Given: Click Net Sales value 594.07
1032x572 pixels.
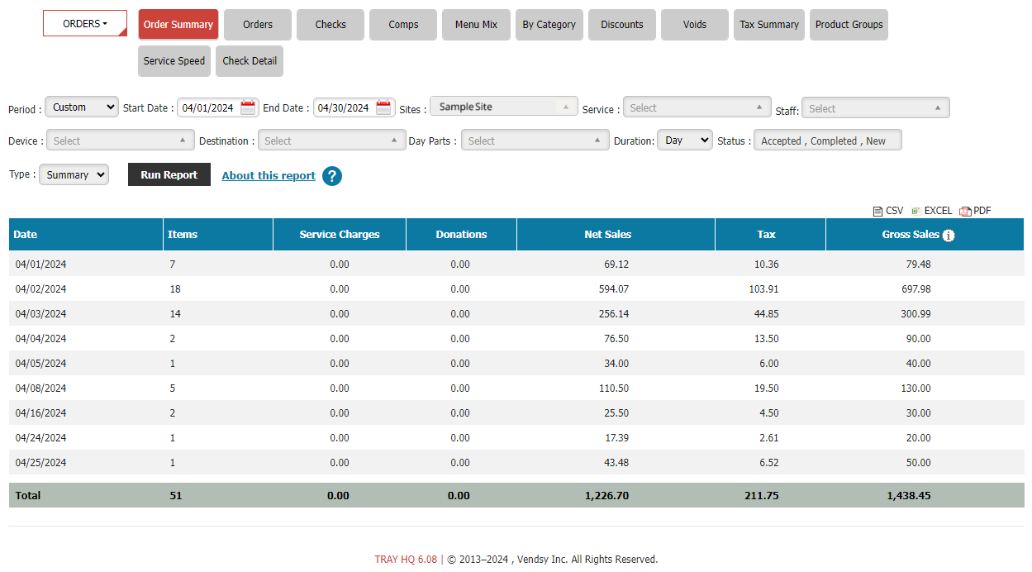Looking at the screenshot, I should (x=614, y=289).
